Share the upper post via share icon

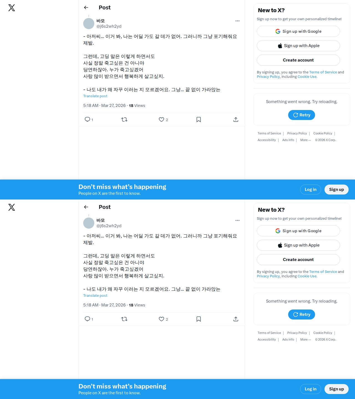236,119
